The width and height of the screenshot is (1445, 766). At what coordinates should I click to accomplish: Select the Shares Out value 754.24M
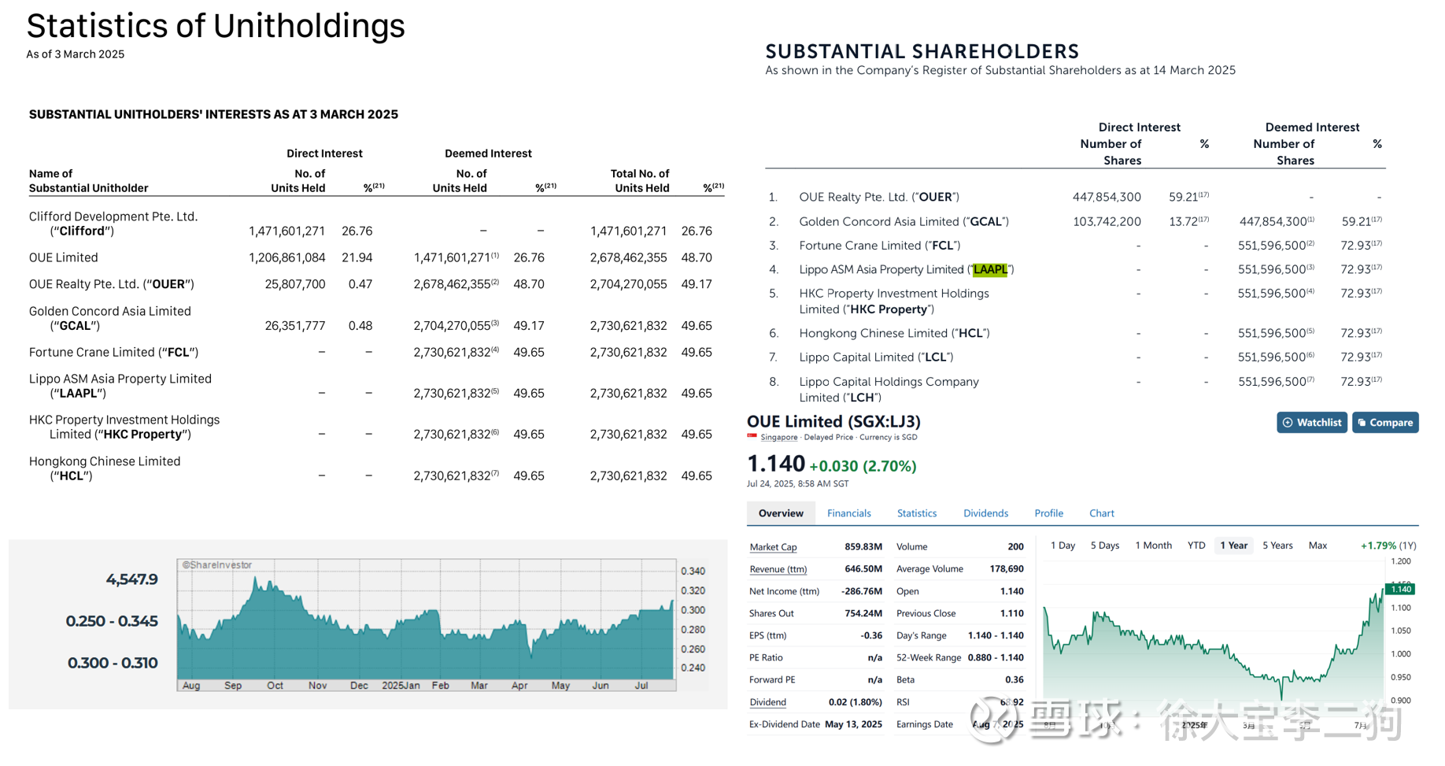point(863,613)
